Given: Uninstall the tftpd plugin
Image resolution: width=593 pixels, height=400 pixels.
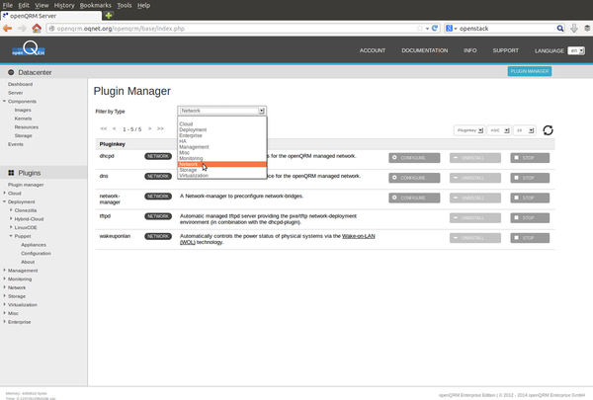Looking at the screenshot, I should 475,217.
